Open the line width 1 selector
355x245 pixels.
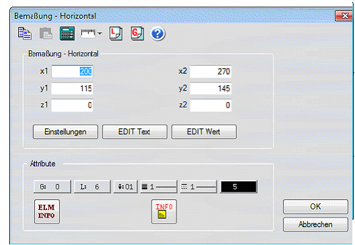158,187
